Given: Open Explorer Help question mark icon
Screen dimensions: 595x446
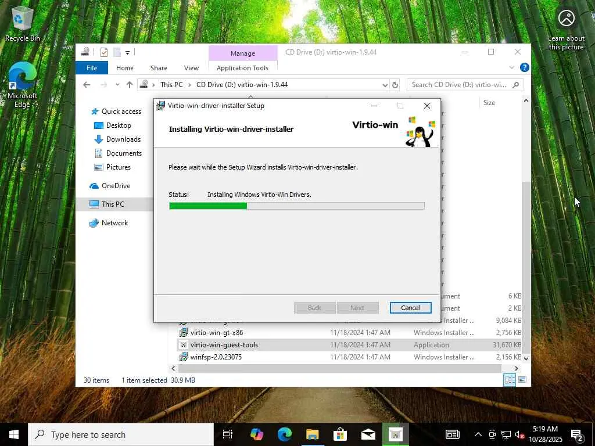Looking at the screenshot, I should pyautogui.click(x=525, y=67).
